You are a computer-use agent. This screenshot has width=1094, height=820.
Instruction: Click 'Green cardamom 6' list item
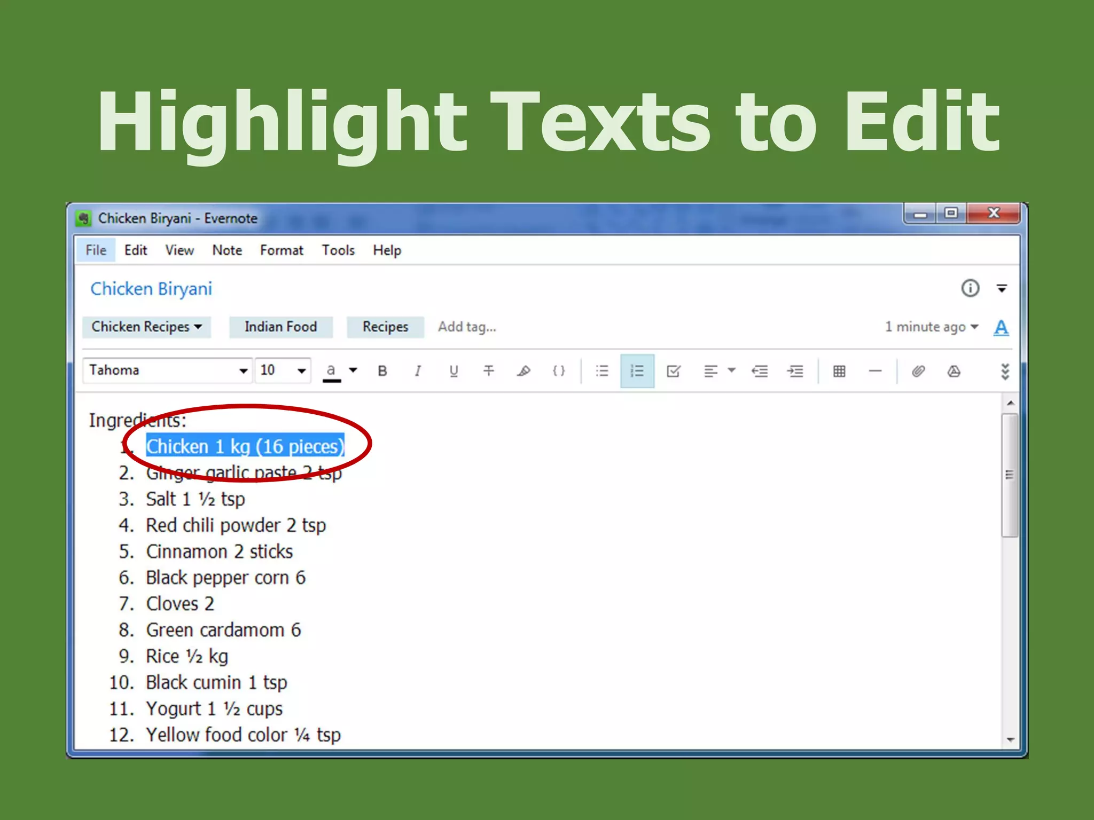coord(223,630)
